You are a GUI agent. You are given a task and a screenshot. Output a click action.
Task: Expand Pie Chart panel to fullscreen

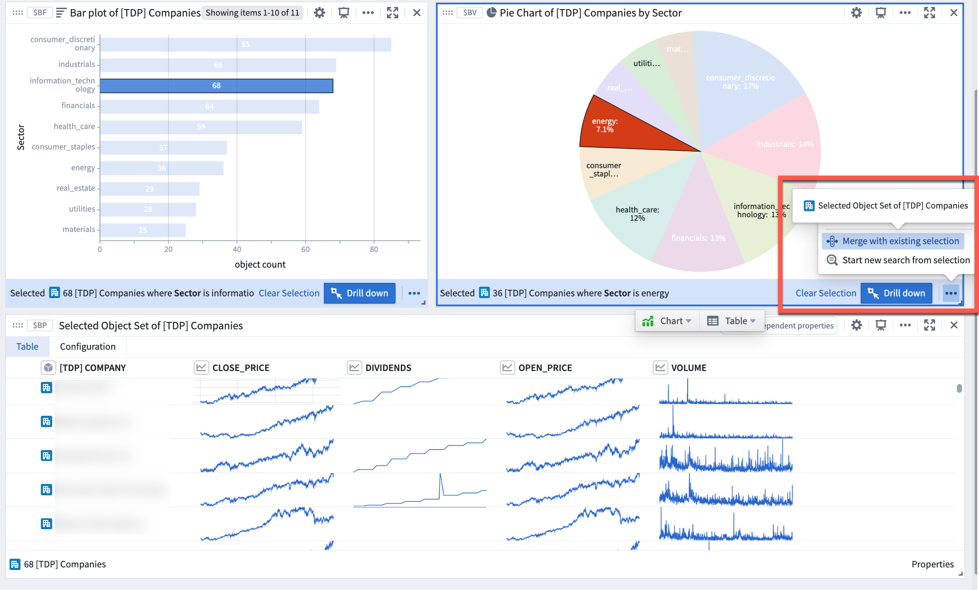pyautogui.click(x=929, y=13)
